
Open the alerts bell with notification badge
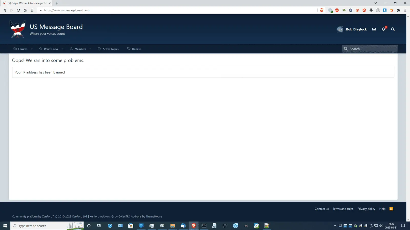(384, 29)
